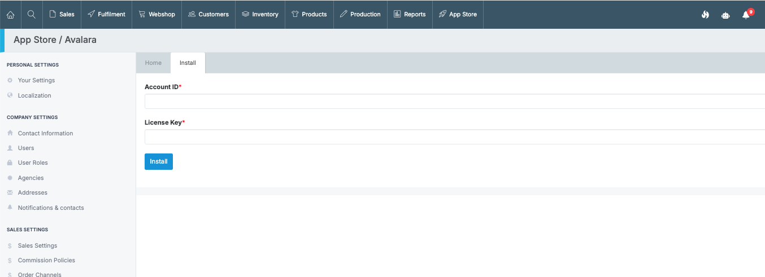Open notifications bell with red badge
The image size is (765, 277).
point(746,15)
